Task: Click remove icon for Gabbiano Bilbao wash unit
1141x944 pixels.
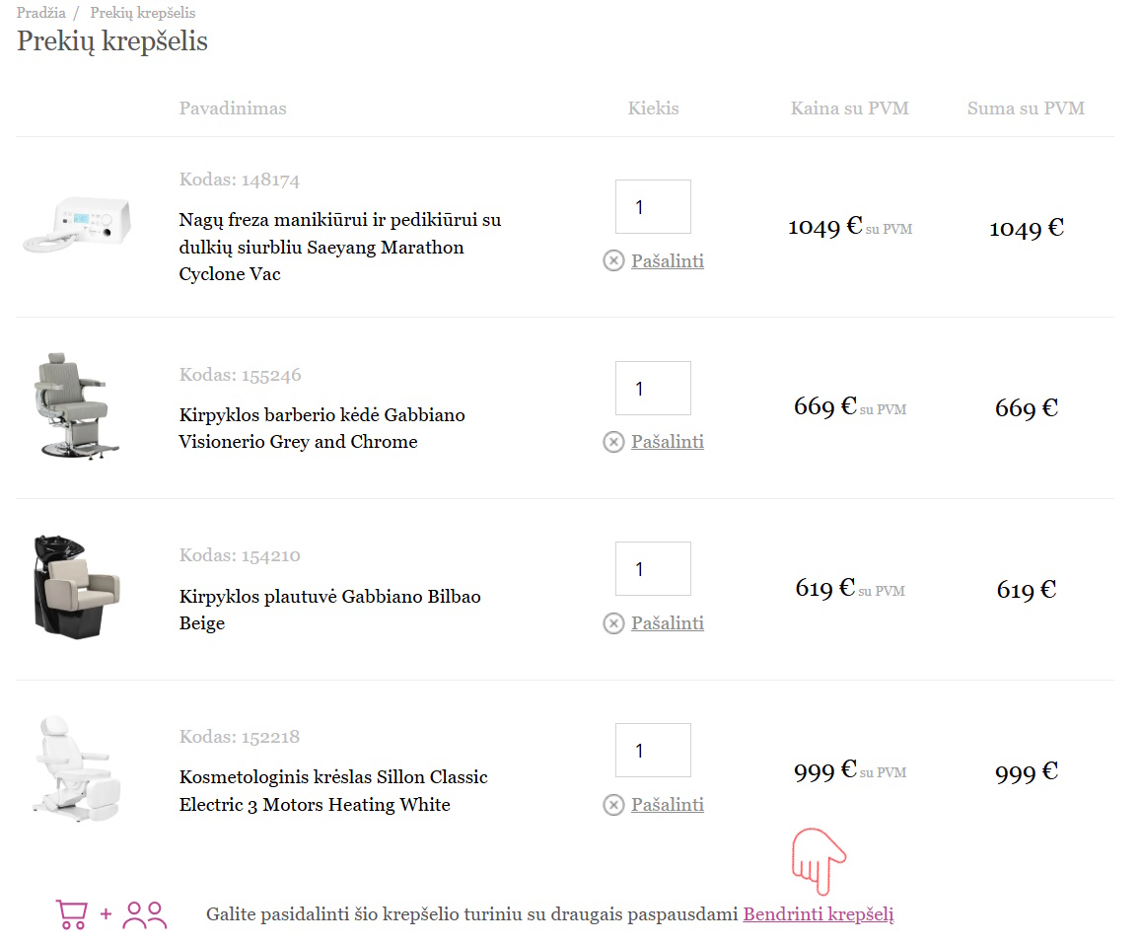Action: coord(613,623)
